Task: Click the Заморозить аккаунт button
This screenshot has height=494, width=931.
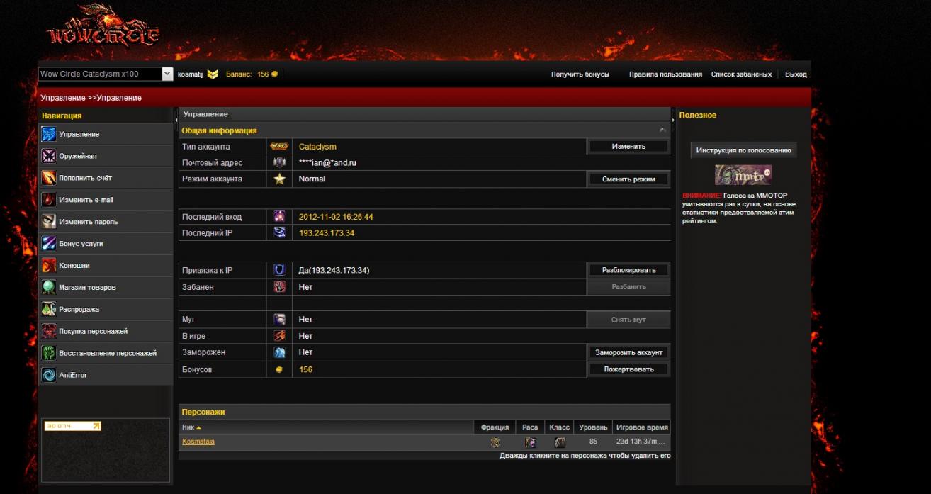Action: [628, 352]
